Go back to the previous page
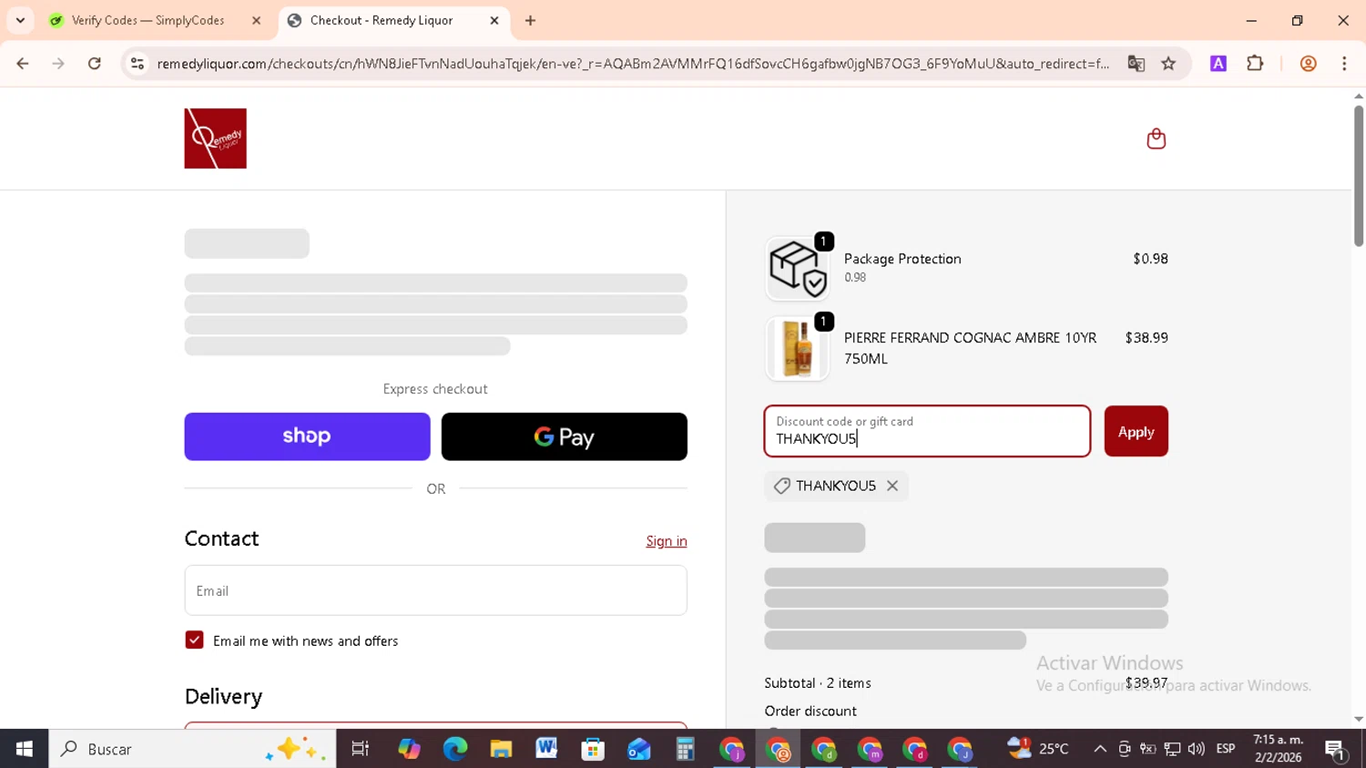 coord(23,64)
